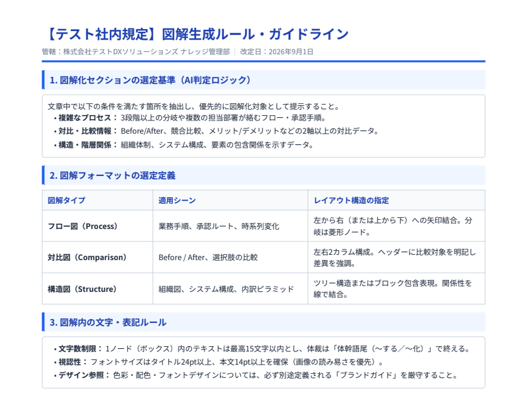Click the main title 図解生成ルール・ガイドライン
This screenshot has width=508, height=415.
click(195, 34)
